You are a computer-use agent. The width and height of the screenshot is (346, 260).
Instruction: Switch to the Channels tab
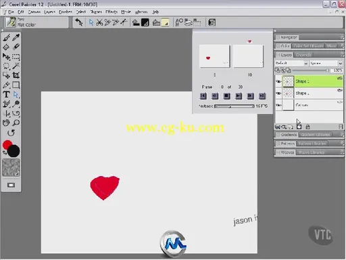tap(303, 55)
